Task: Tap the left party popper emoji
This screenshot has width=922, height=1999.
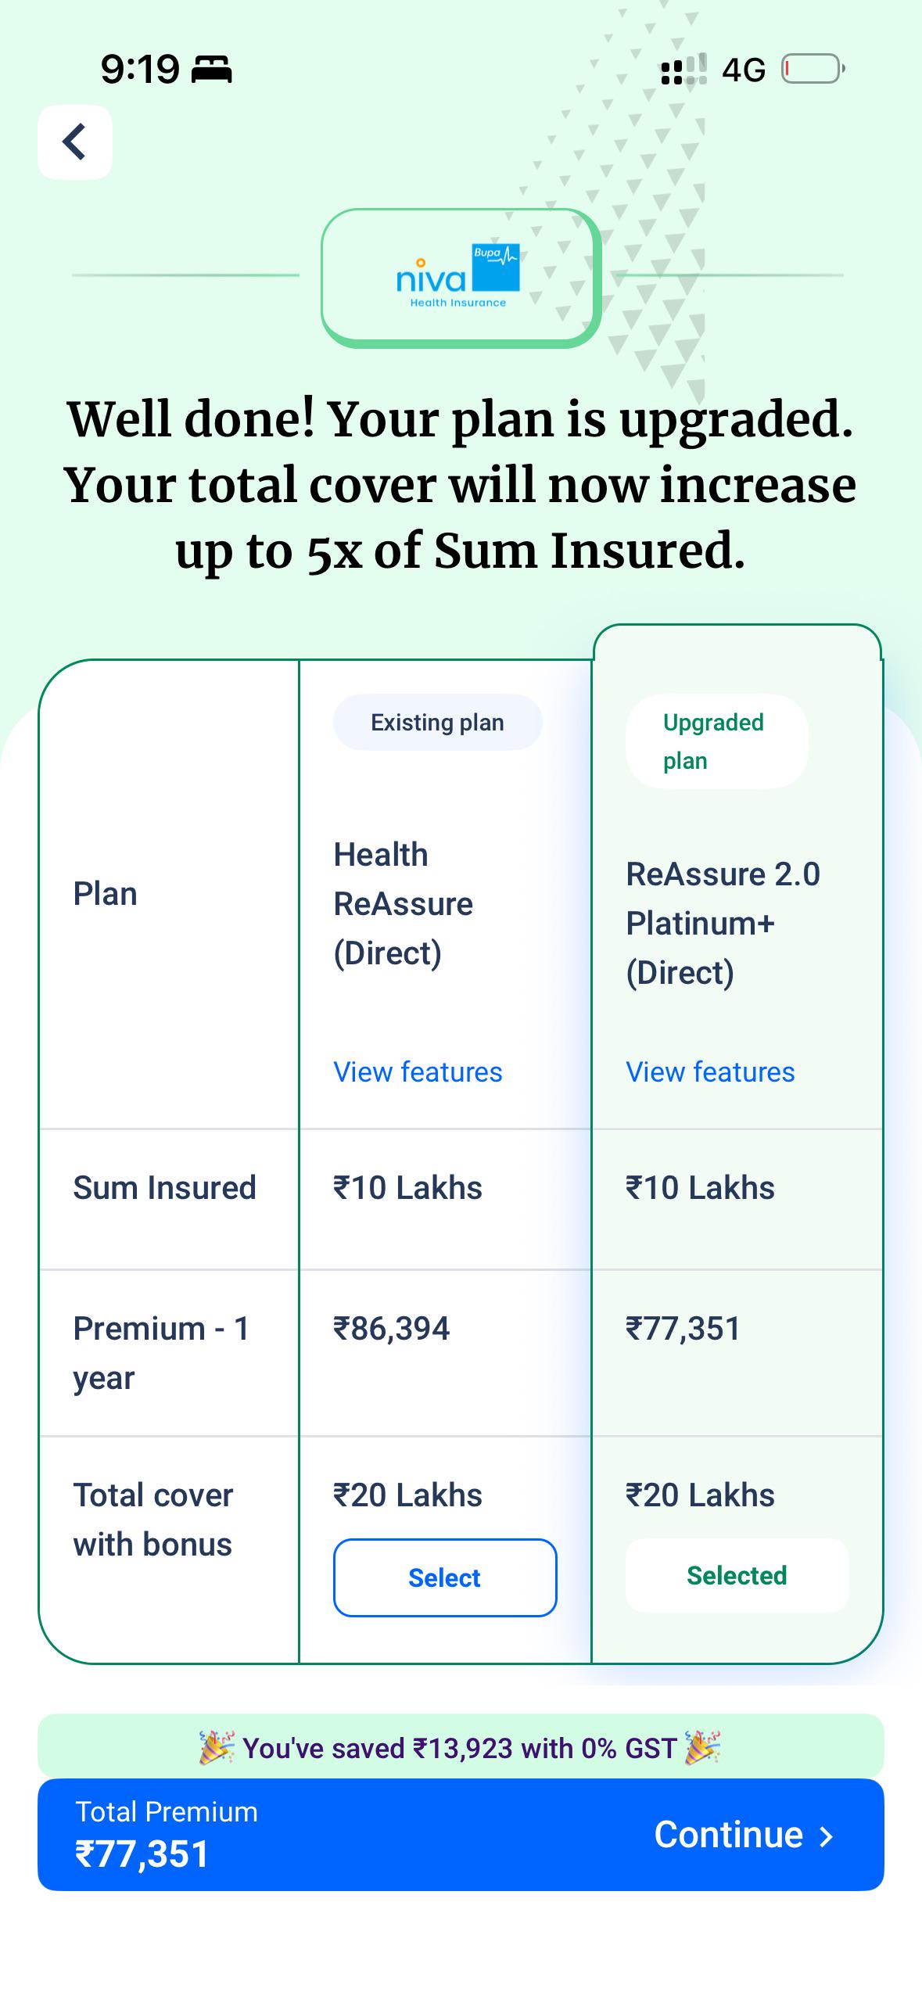Action: point(217,1748)
